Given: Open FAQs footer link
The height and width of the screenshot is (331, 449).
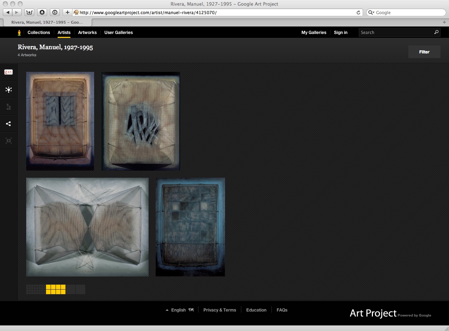Looking at the screenshot, I should 282,310.
